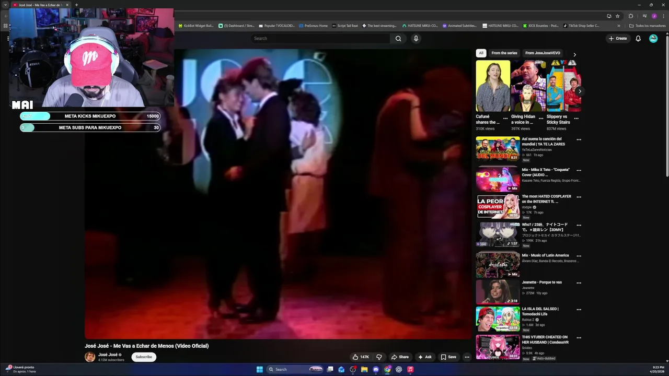
Task: Open Discord from the taskbar
Action: (x=376, y=369)
